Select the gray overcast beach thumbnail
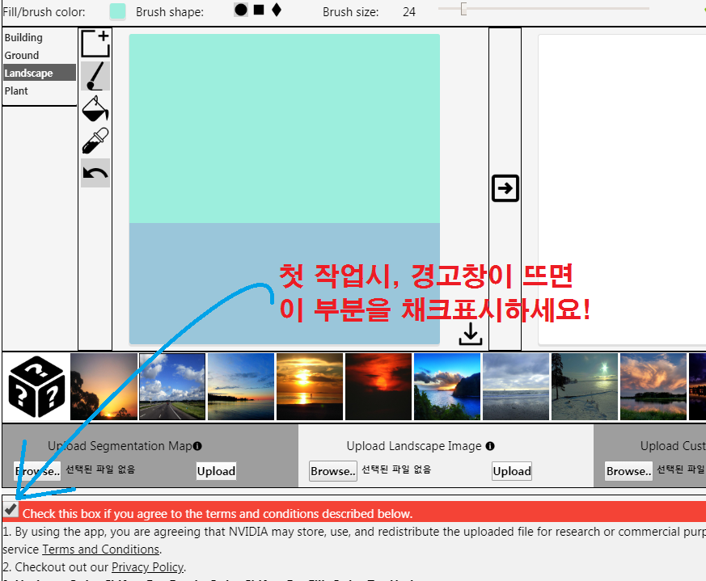This screenshot has height=581, width=706. click(x=516, y=386)
